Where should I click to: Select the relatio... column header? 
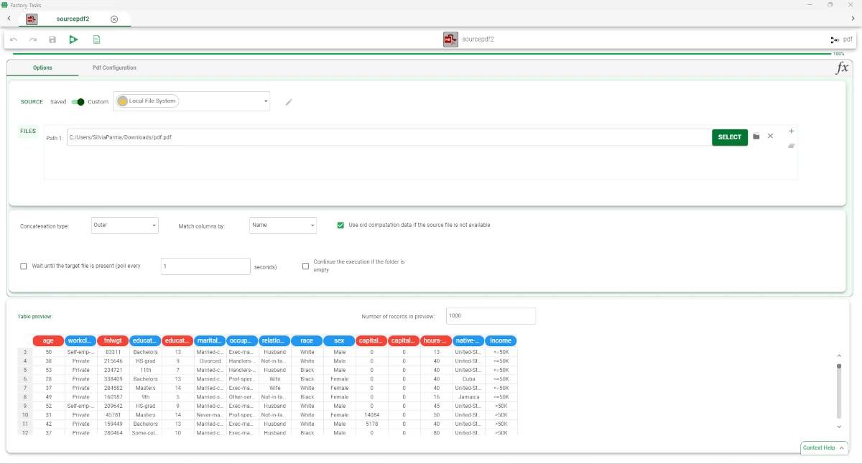pyautogui.click(x=274, y=340)
